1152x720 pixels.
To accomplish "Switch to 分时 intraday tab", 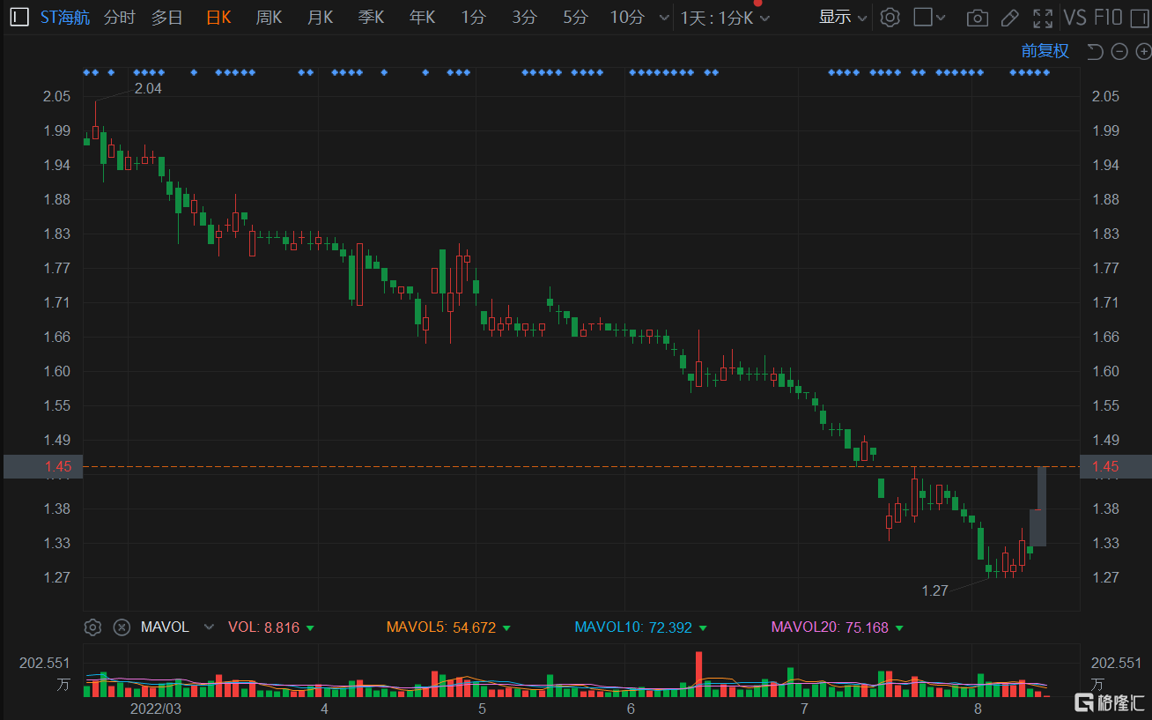I will click(119, 17).
